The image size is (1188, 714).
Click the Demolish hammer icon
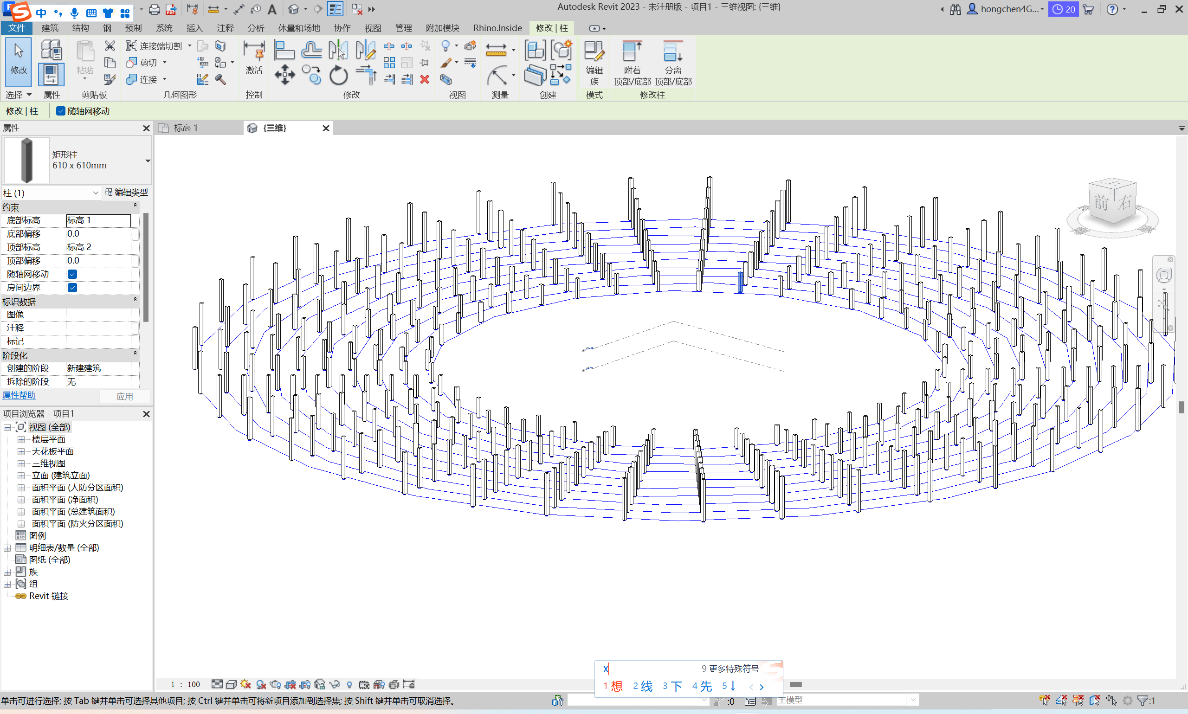point(220,79)
